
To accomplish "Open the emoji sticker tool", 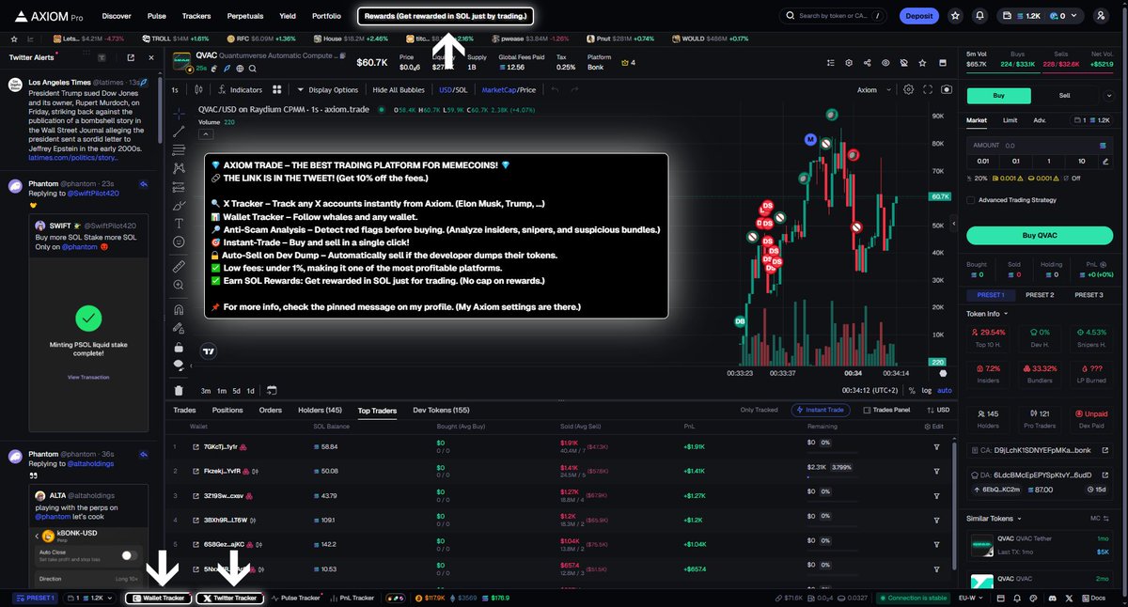I will tap(179, 241).
